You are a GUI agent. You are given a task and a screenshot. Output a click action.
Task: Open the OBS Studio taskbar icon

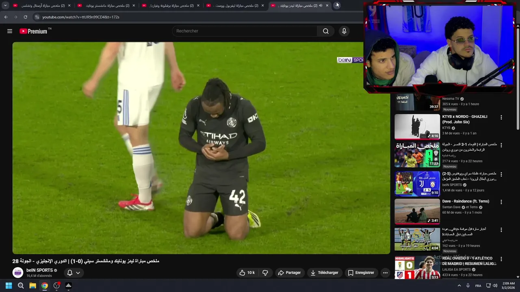56,286
